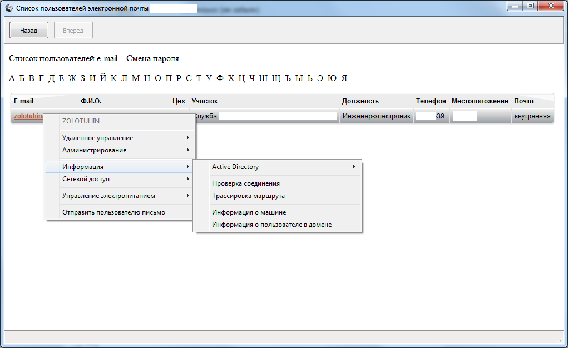Image resolution: width=568 pixels, height=348 pixels.
Task: Click the Должность column header
Action: [360, 101]
